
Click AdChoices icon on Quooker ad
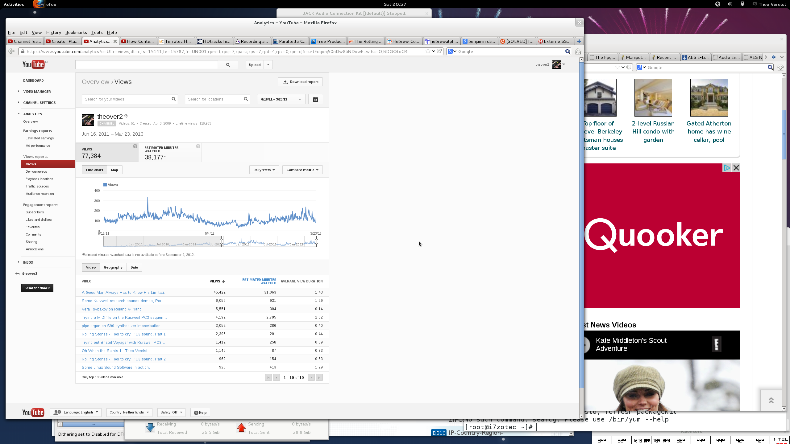click(x=727, y=168)
